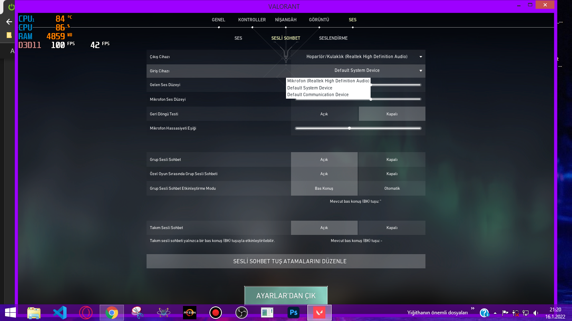Launch Photoshop from the taskbar
572x321 pixels.
click(294, 313)
